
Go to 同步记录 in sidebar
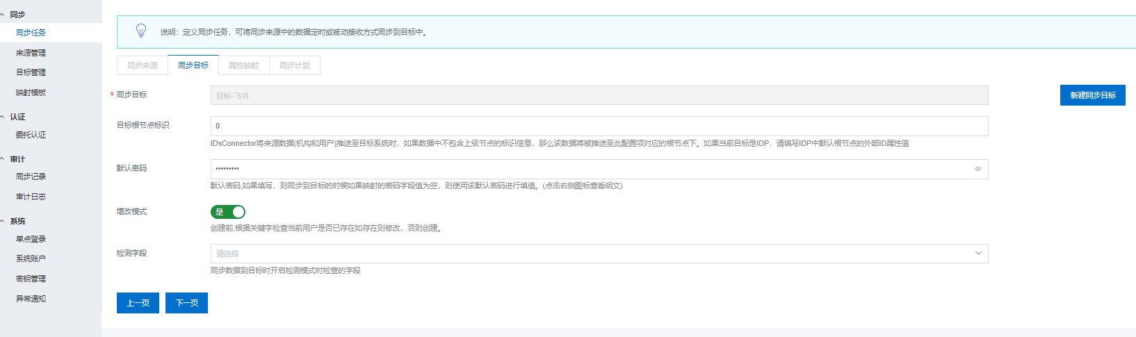click(x=31, y=176)
